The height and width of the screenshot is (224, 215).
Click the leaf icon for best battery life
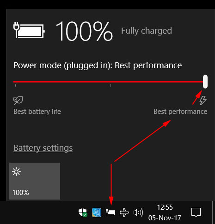click(x=18, y=100)
